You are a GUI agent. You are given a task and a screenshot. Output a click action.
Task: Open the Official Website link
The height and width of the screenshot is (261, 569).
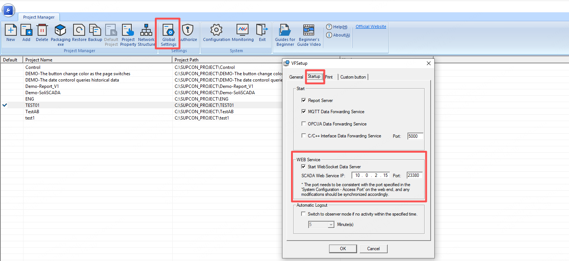(371, 26)
